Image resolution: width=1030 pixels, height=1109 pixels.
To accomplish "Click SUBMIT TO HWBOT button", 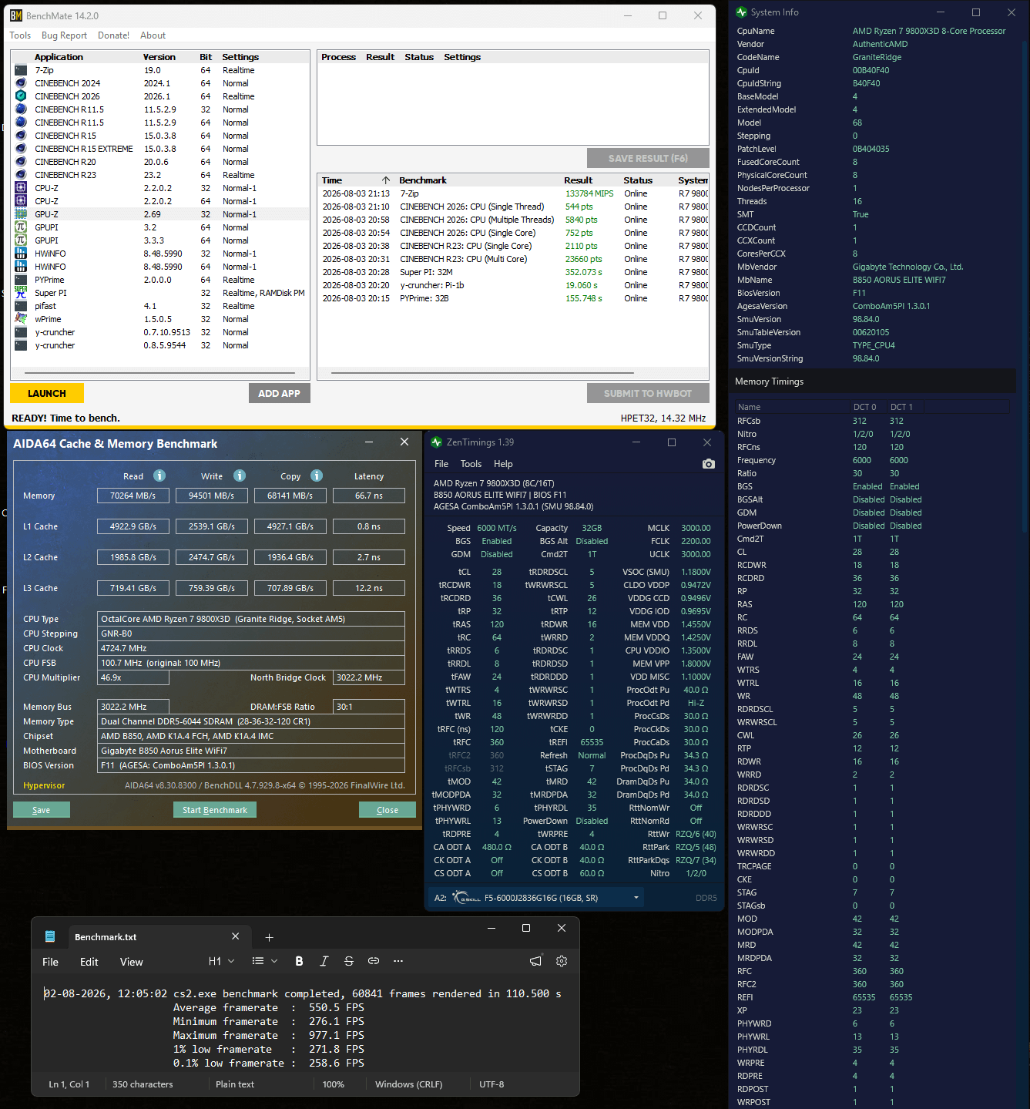I will tap(648, 393).
